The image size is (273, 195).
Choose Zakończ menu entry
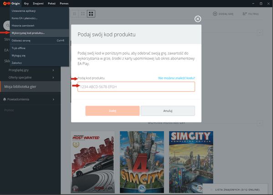click(39, 63)
